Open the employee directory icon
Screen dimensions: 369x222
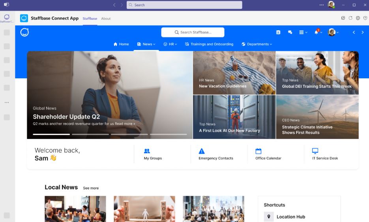coord(278,32)
